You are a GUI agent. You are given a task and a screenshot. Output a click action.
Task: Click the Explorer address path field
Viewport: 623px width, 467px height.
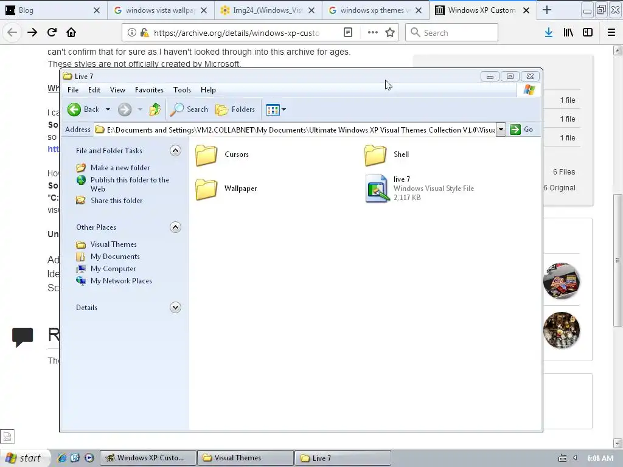[295, 130]
